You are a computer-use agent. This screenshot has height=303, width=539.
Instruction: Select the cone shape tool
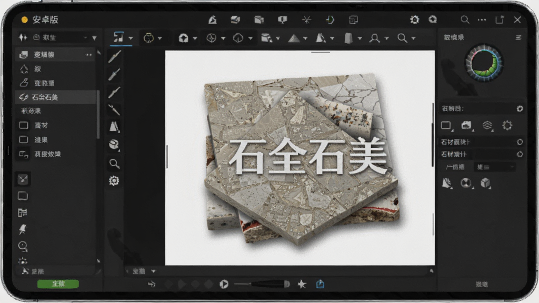click(321, 38)
